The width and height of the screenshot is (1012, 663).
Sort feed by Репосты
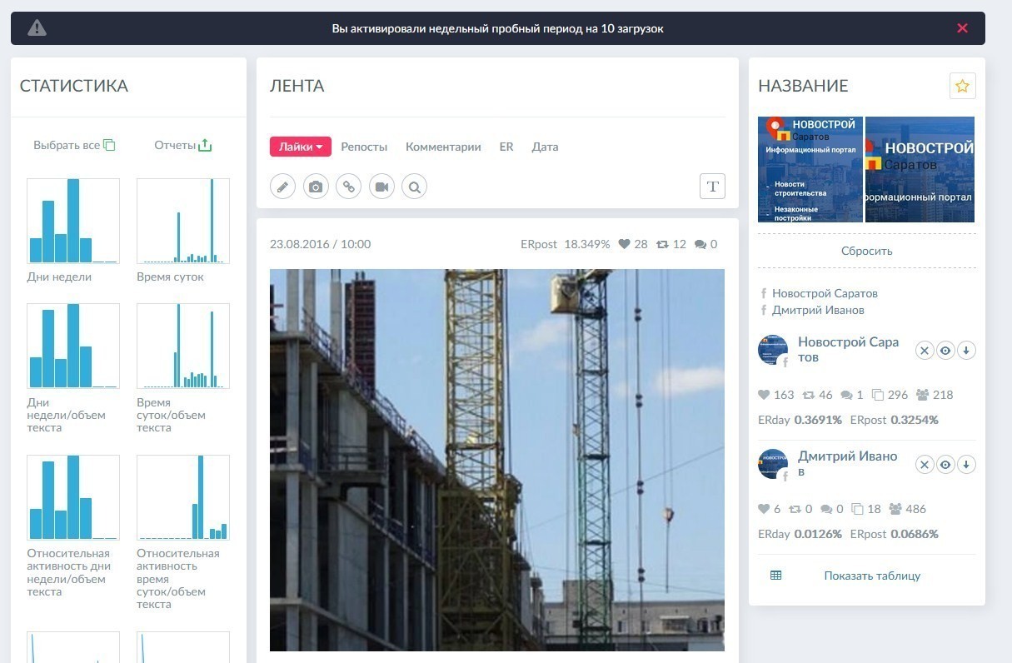point(364,147)
